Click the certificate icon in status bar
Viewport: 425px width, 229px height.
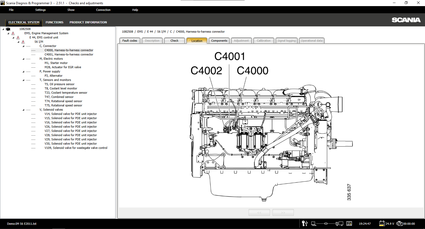[349, 223]
